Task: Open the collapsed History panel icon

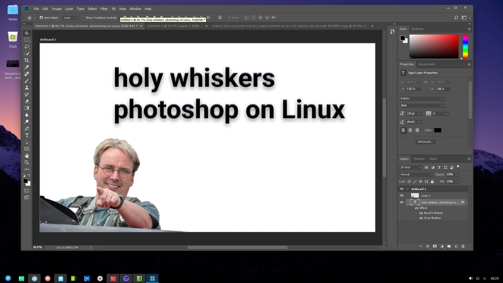Action: click(392, 31)
